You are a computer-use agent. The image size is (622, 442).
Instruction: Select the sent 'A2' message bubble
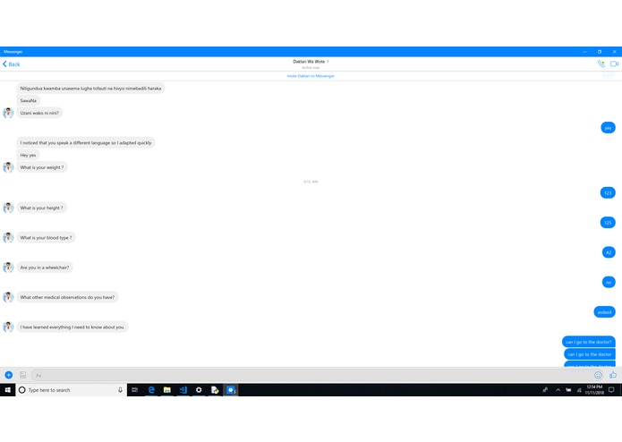pos(609,252)
